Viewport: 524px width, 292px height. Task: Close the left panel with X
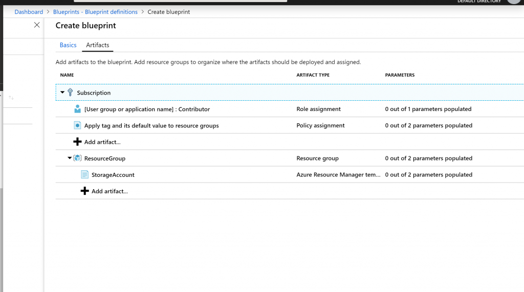tap(37, 25)
